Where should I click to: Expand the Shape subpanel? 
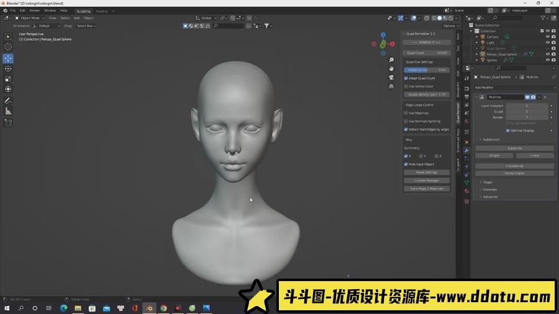click(x=488, y=182)
